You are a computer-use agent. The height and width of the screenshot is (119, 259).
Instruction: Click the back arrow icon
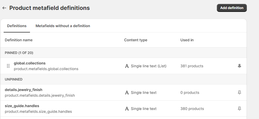(4, 8)
